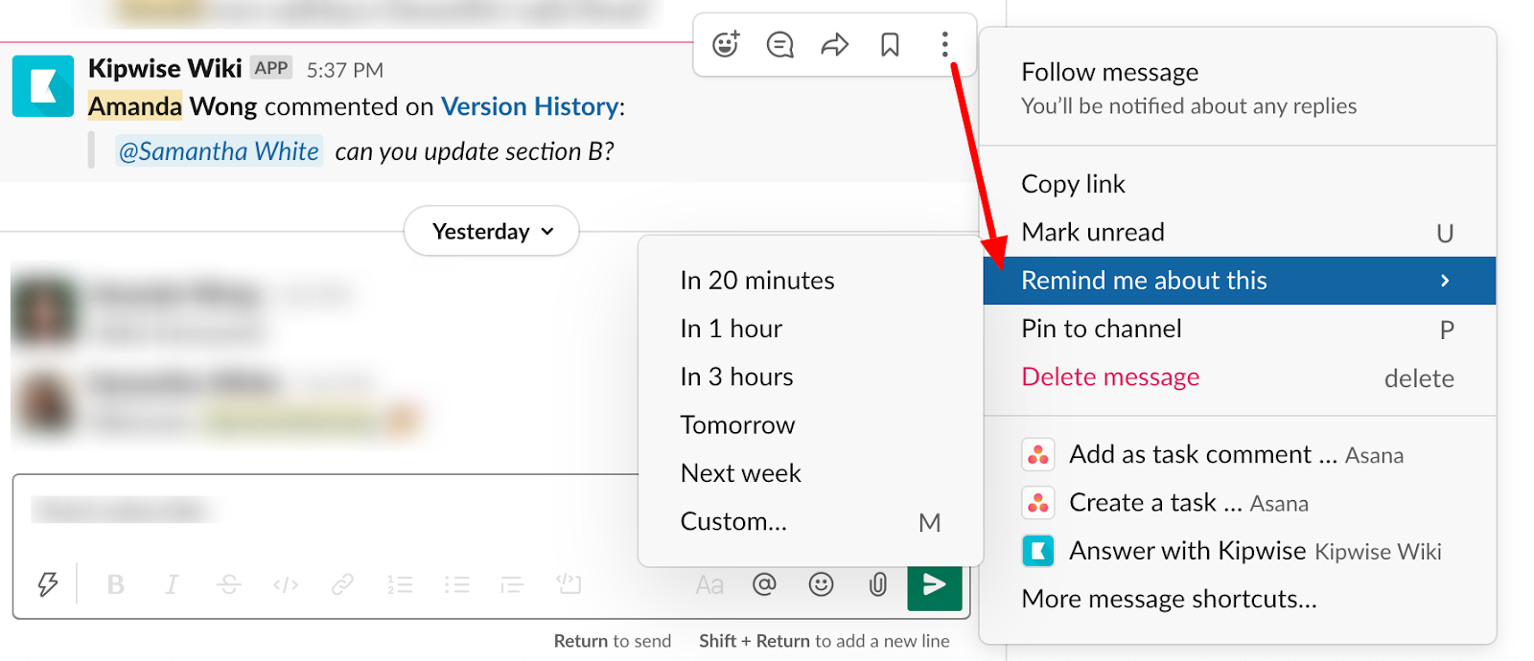Bookmark this message with the bookmark icon
The image size is (1534, 661).
(x=890, y=44)
